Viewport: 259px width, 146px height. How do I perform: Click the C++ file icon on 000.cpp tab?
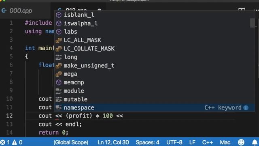(4, 11)
